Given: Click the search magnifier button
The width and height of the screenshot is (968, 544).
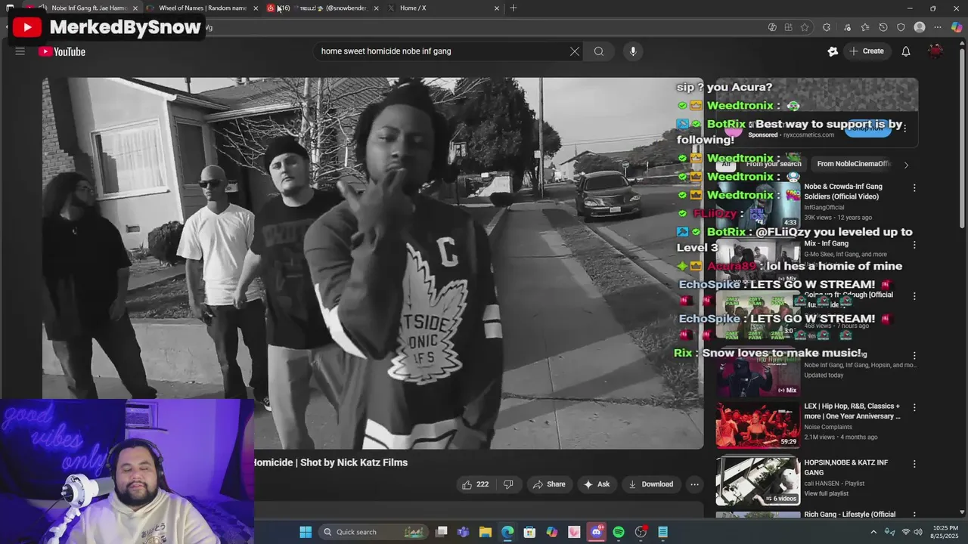Looking at the screenshot, I should pos(599,51).
